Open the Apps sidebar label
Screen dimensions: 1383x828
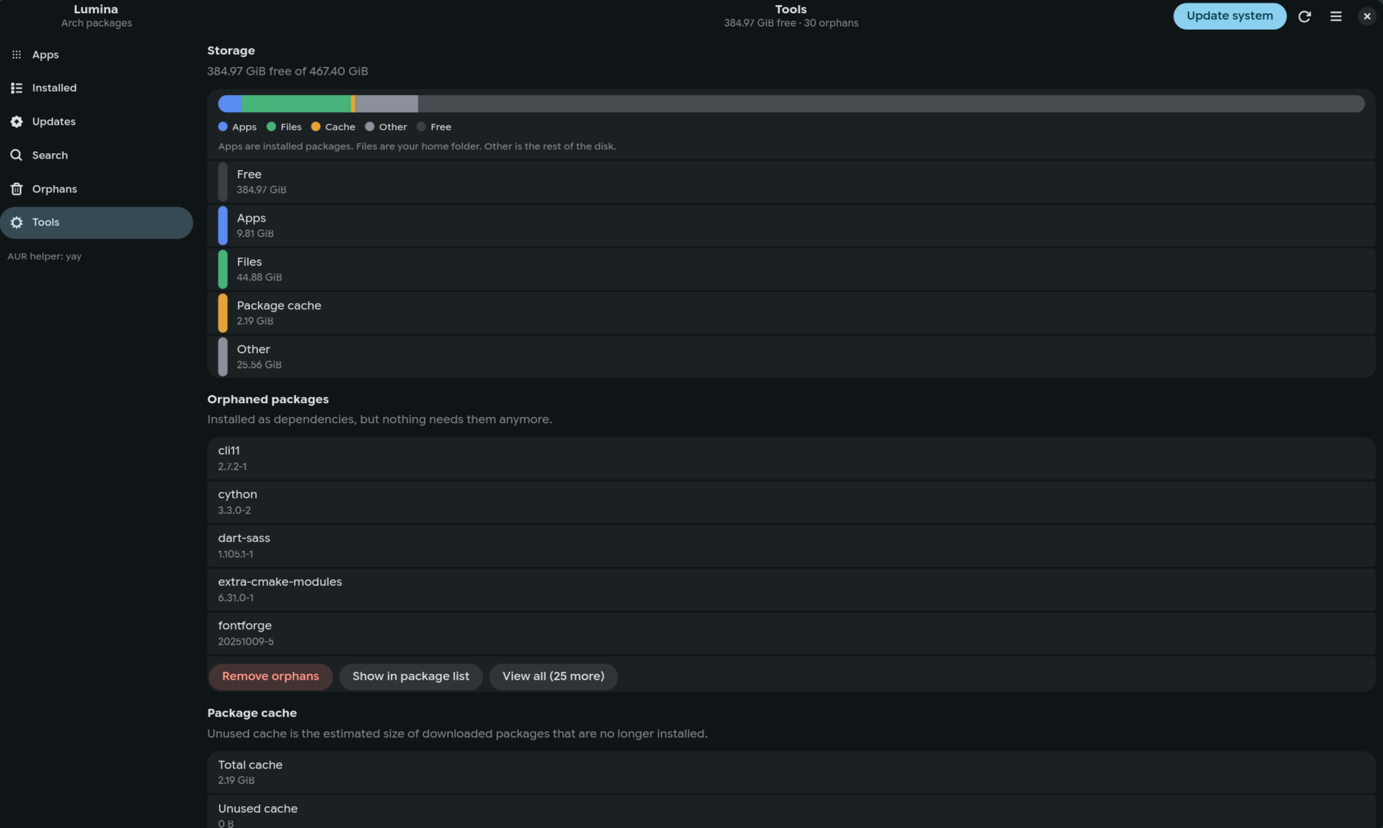(46, 54)
